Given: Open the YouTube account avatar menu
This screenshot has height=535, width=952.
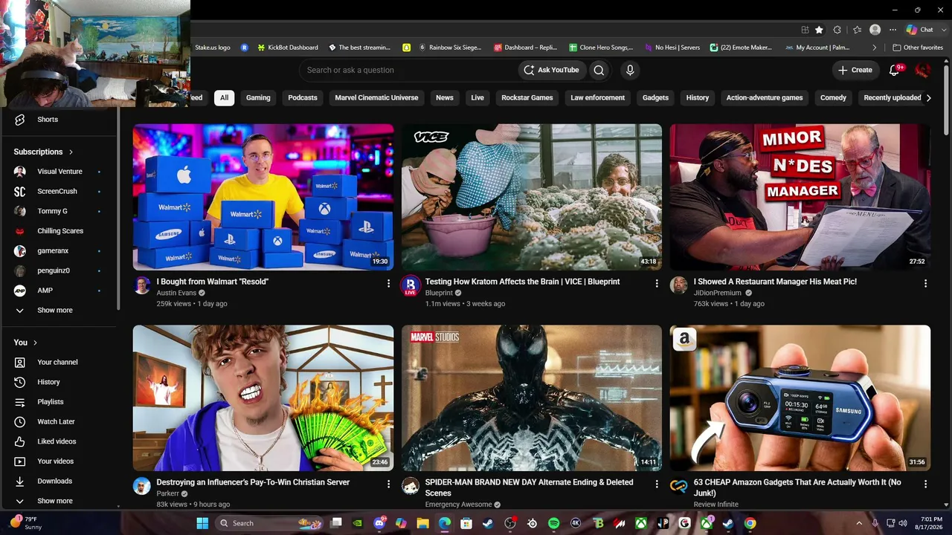Looking at the screenshot, I should point(923,70).
